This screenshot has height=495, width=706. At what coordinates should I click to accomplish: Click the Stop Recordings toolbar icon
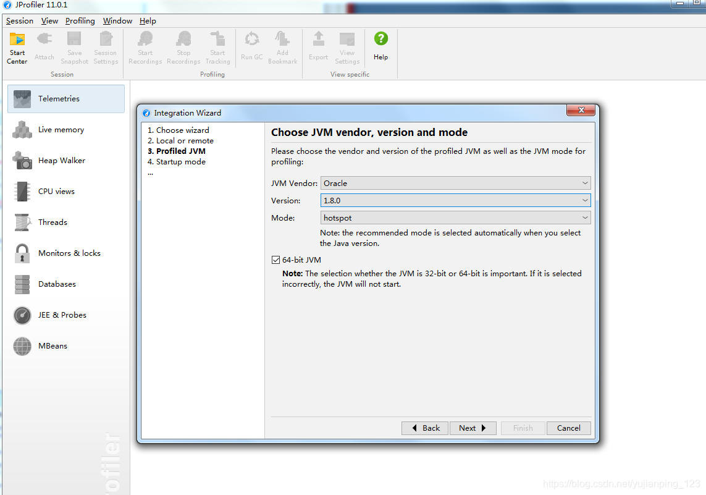coord(183,39)
